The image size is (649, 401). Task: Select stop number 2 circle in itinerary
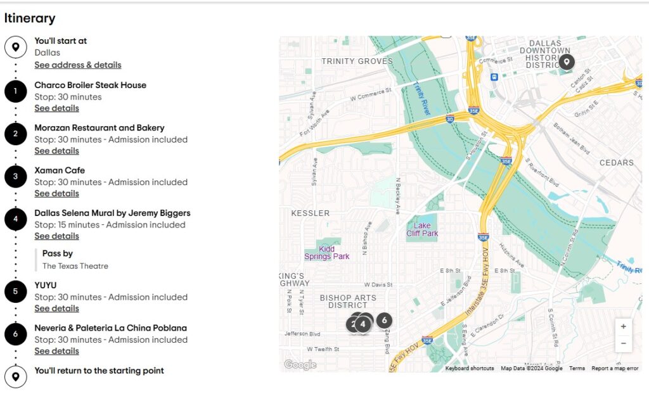click(15, 134)
